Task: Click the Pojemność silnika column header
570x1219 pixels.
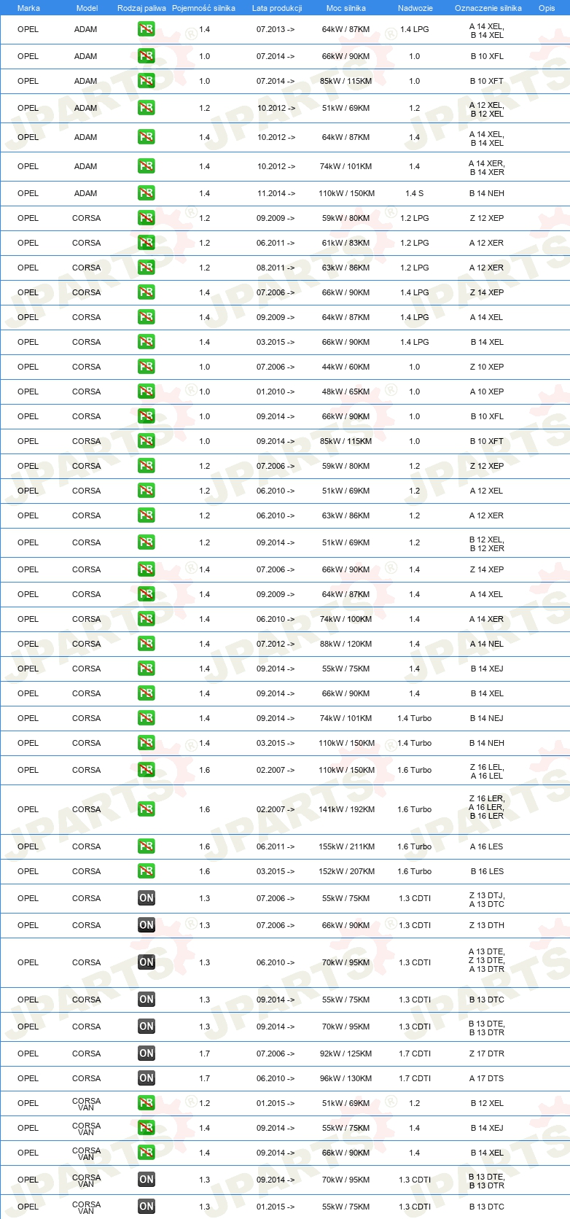Action: pos(203,8)
